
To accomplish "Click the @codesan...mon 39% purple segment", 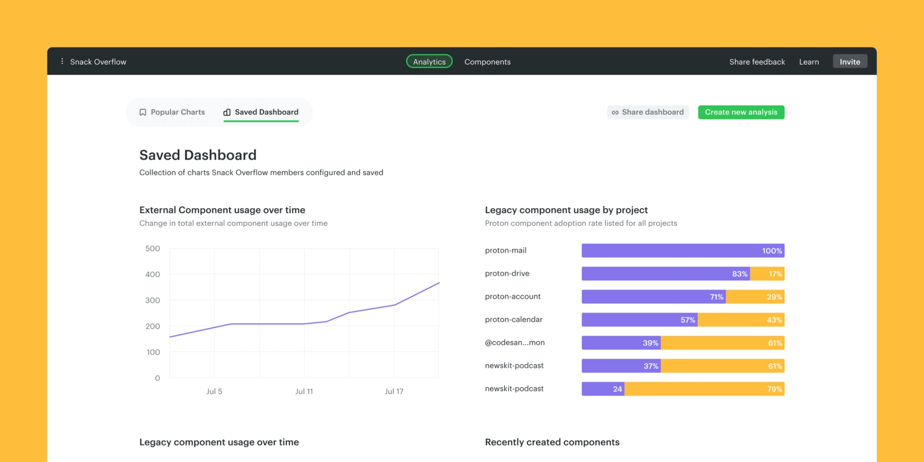I will (621, 343).
